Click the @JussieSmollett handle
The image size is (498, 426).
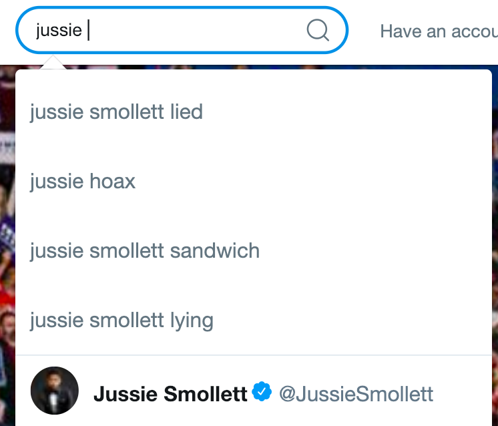[x=356, y=394]
